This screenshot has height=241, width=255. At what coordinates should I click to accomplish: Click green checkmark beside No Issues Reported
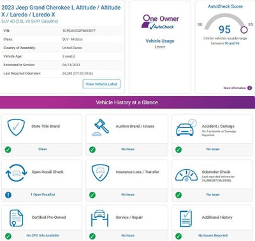178,236
